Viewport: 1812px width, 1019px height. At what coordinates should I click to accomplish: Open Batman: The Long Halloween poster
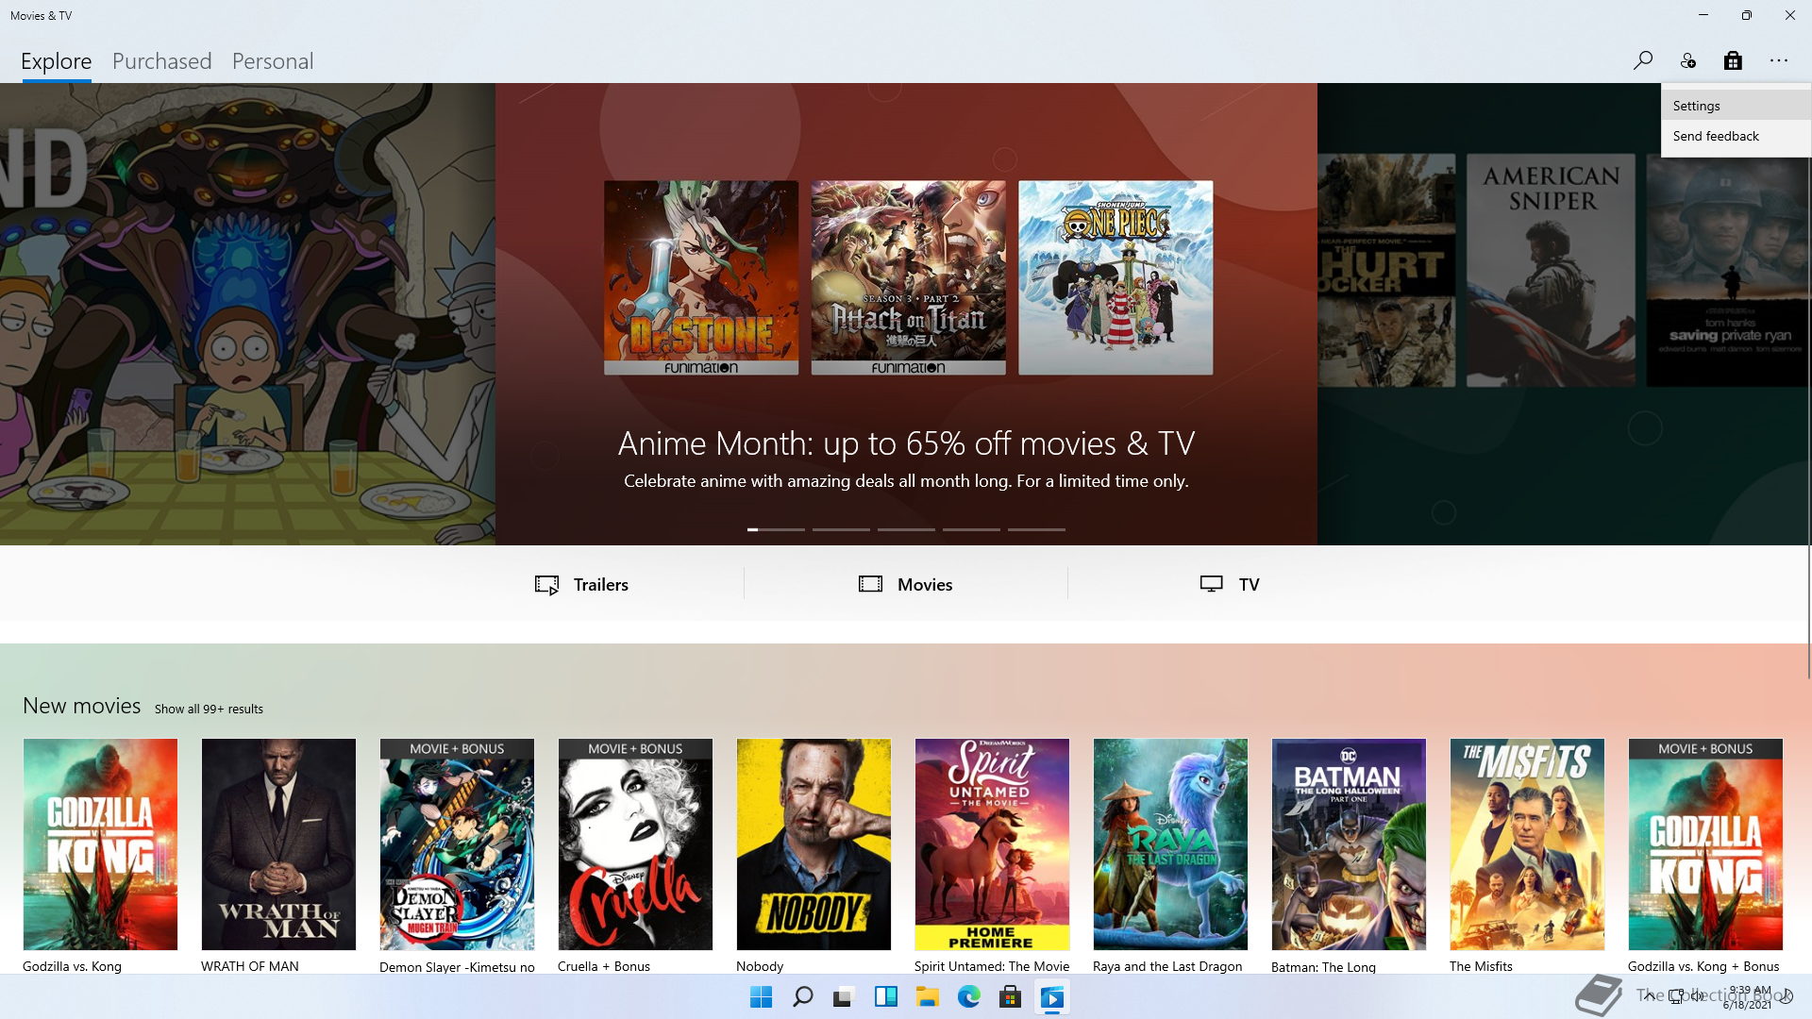pyautogui.click(x=1349, y=844)
